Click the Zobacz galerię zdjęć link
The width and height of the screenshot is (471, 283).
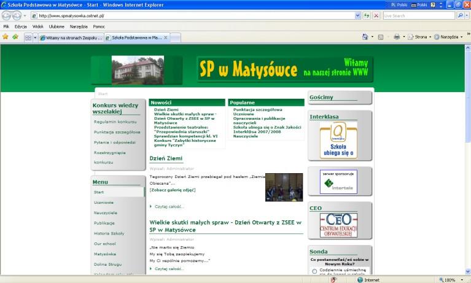point(173,190)
